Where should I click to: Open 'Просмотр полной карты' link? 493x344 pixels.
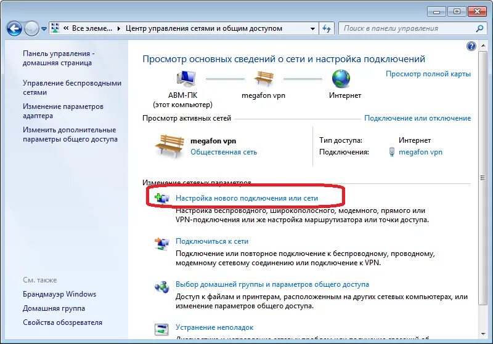pyautogui.click(x=428, y=74)
